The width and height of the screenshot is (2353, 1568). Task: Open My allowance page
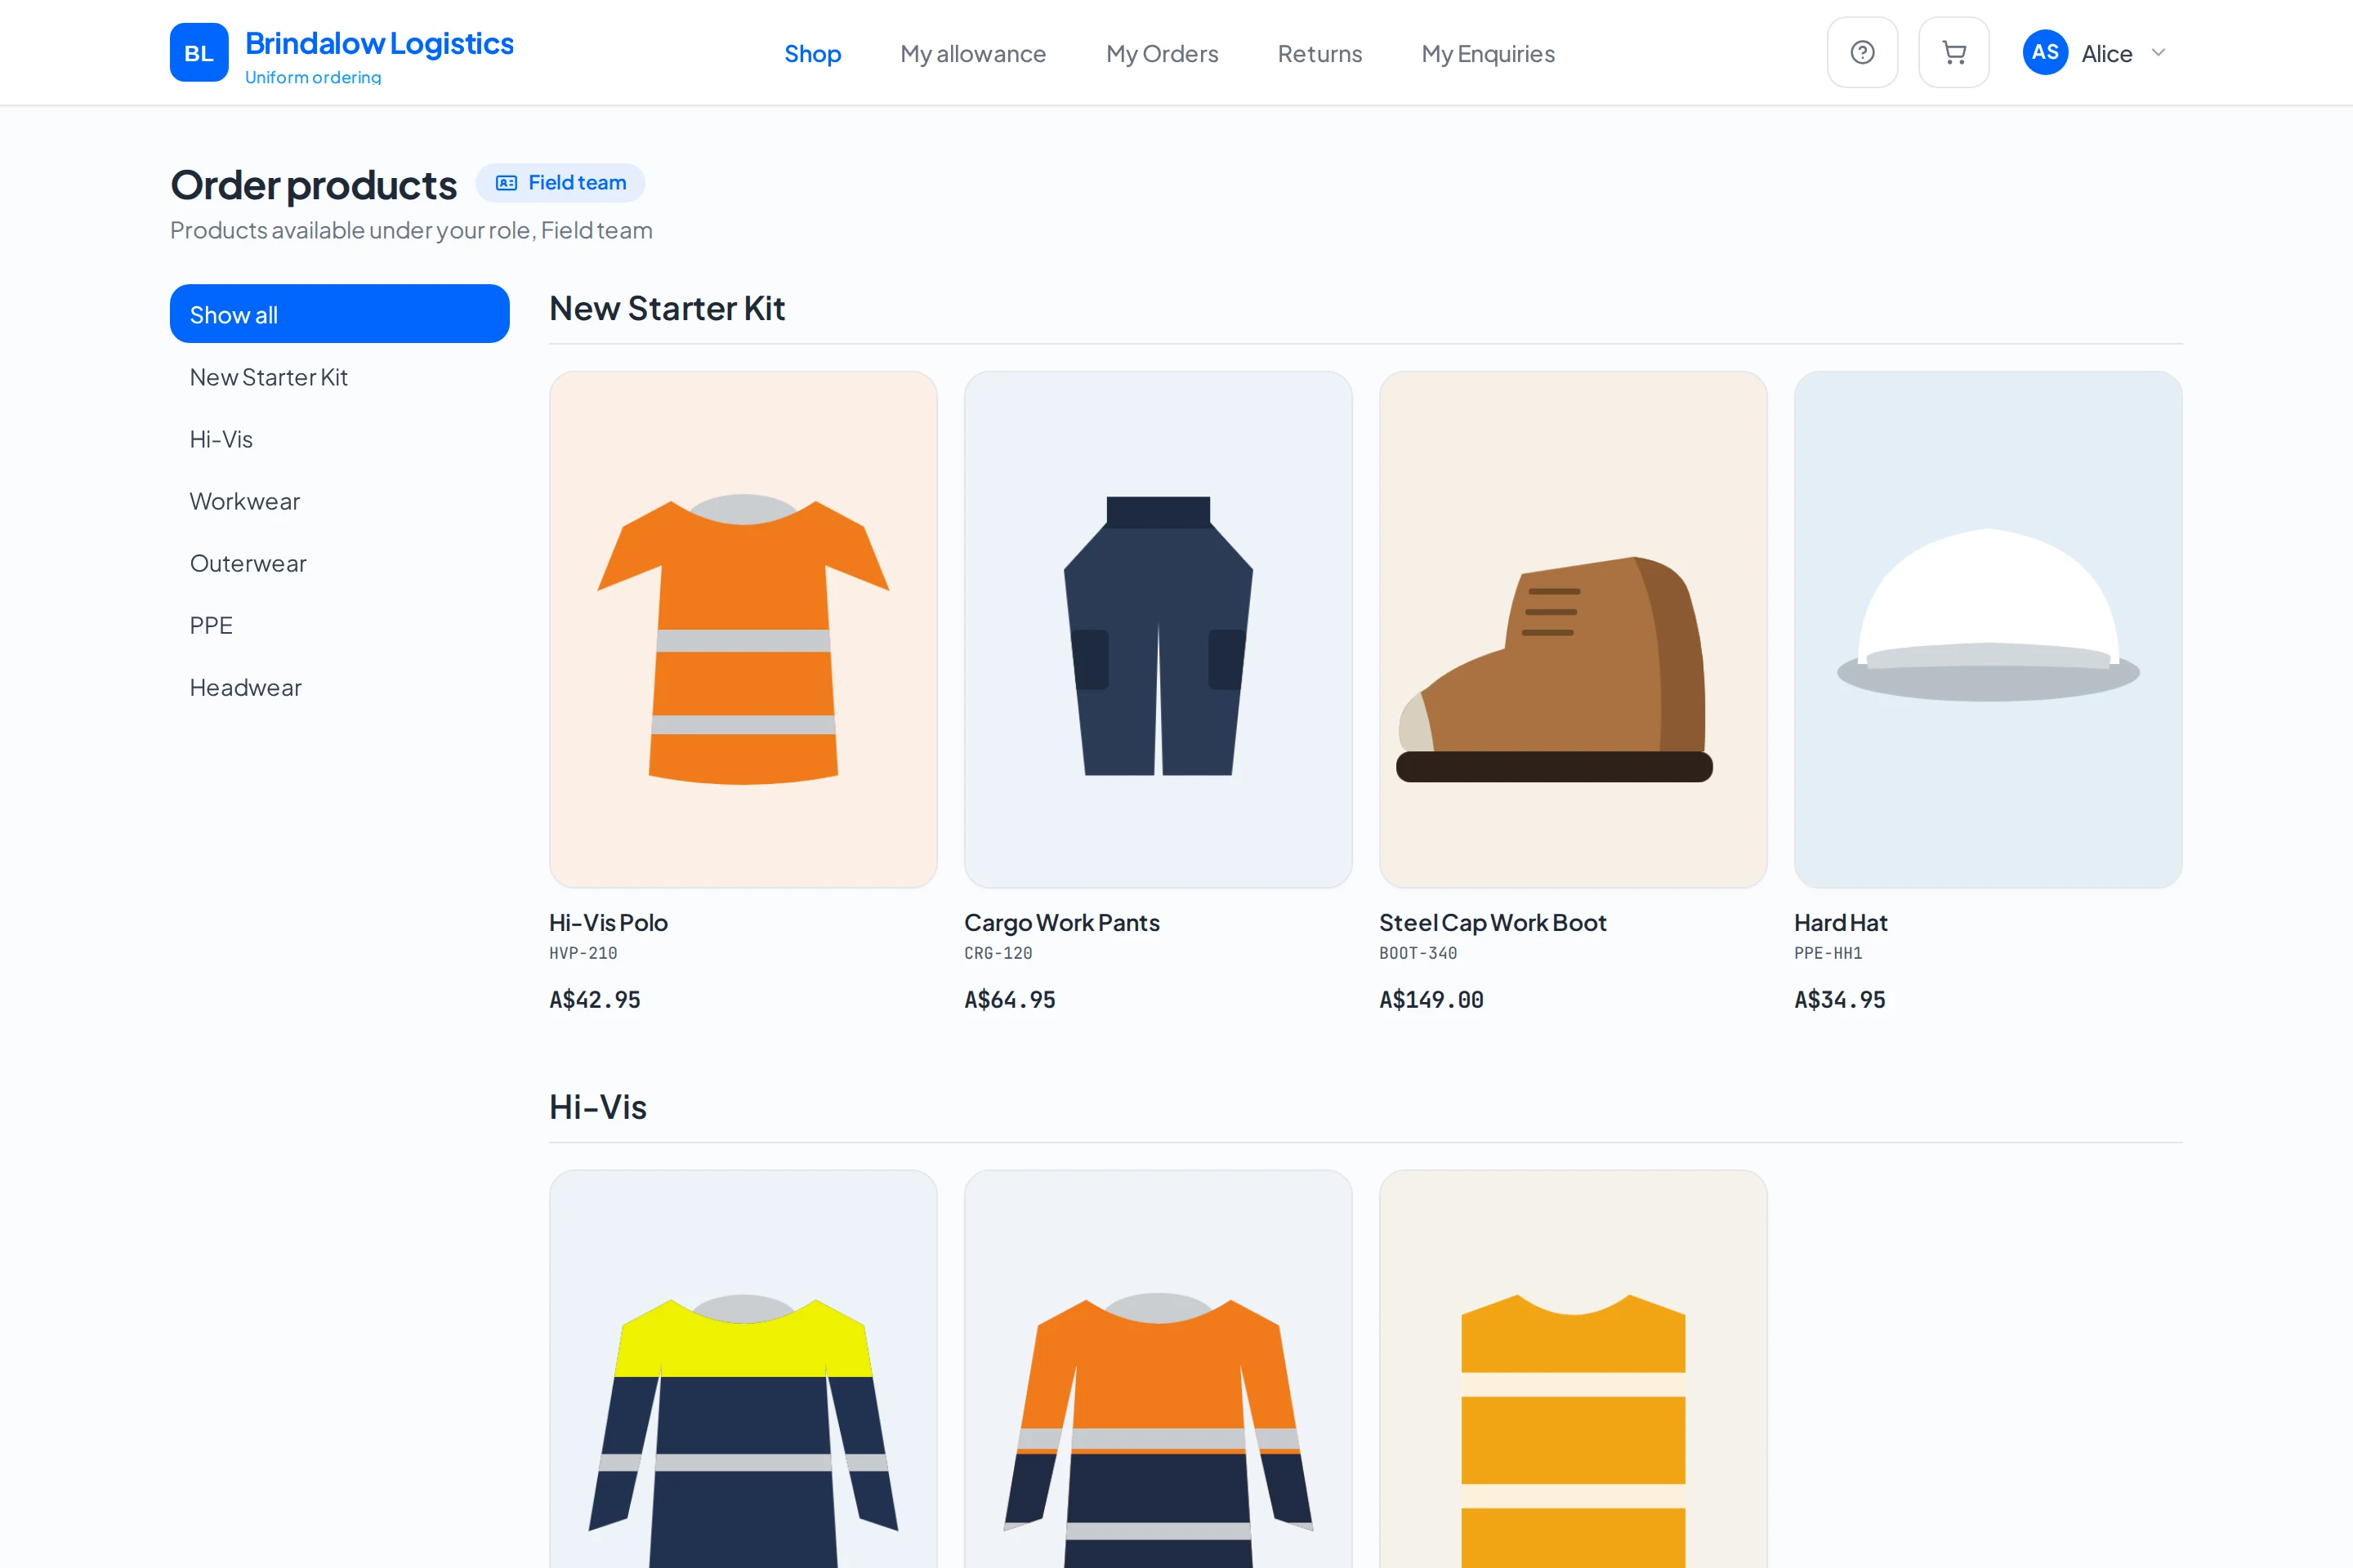pos(972,53)
